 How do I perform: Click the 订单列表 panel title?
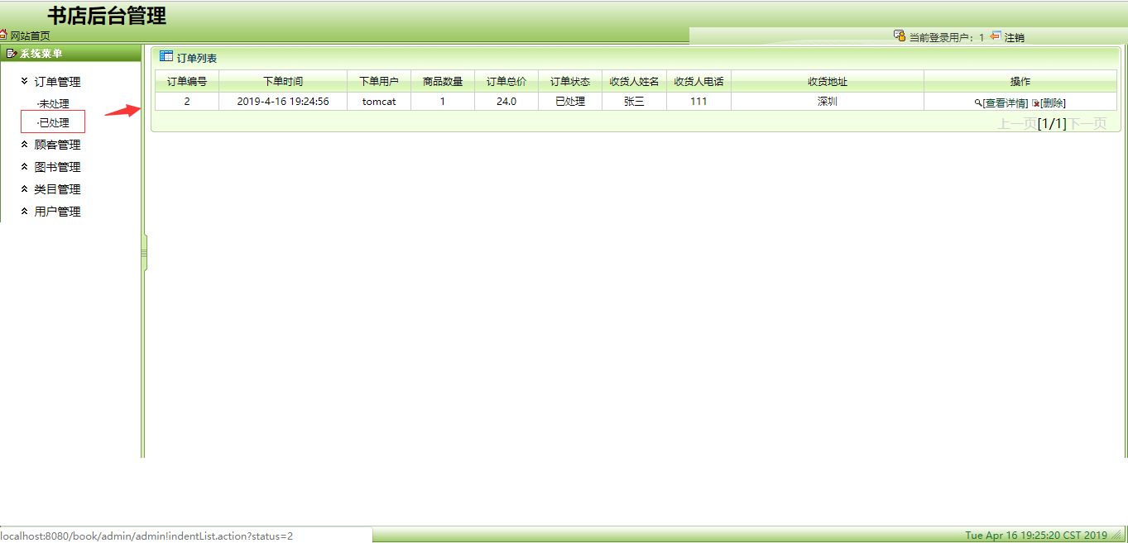coord(197,58)
